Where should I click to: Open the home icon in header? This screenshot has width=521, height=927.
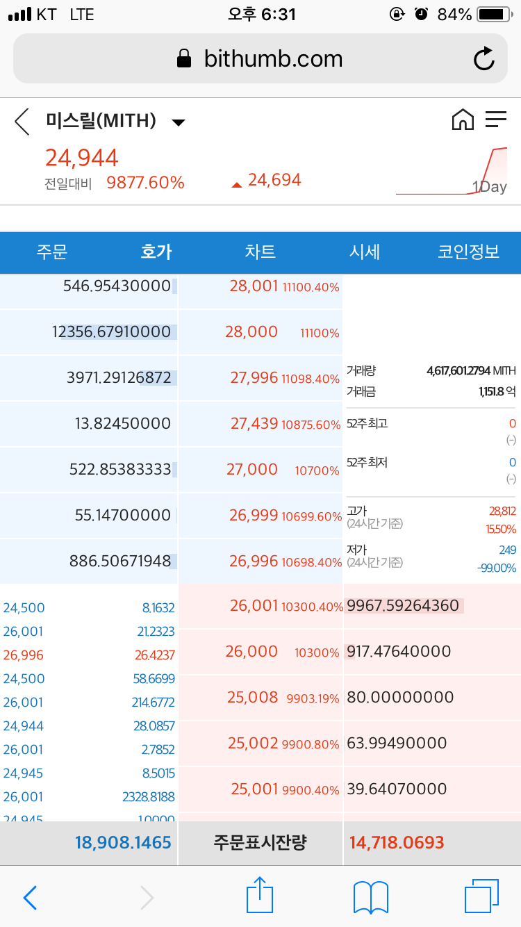[x=463, y=120]
